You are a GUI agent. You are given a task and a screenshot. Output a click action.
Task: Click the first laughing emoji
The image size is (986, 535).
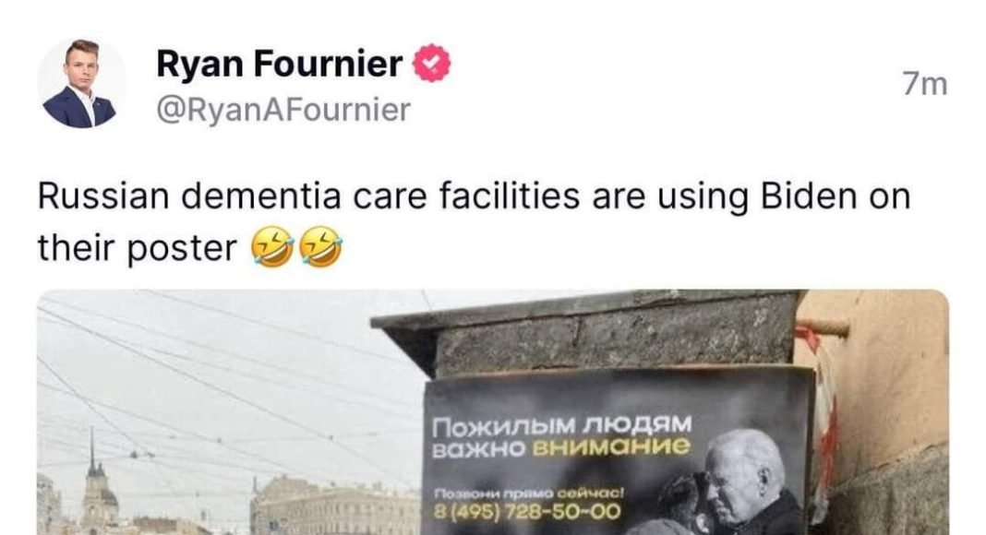tap(272, 247)
